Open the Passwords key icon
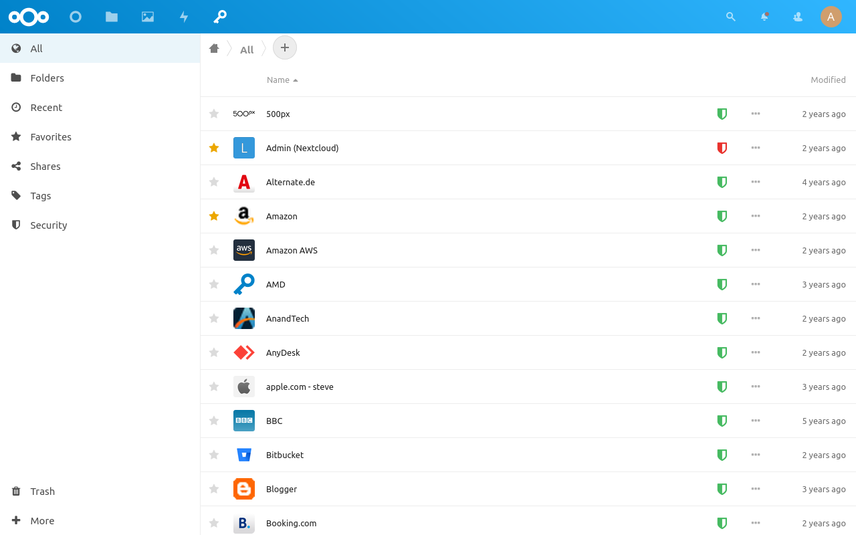The image size is (856, 535). point(220,17)
